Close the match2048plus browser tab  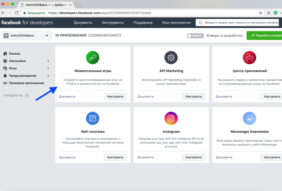(70, 5)
